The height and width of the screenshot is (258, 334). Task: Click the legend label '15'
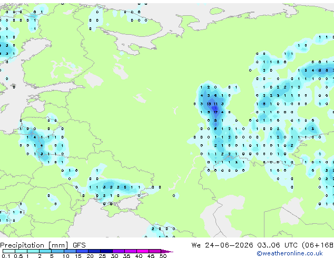[x=78, y=256]
